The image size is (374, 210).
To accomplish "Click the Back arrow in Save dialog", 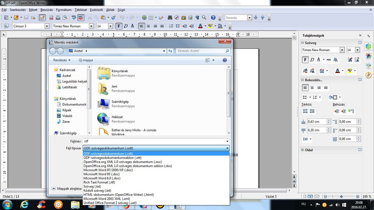I will pyautogui.click(x=53, y=51).
